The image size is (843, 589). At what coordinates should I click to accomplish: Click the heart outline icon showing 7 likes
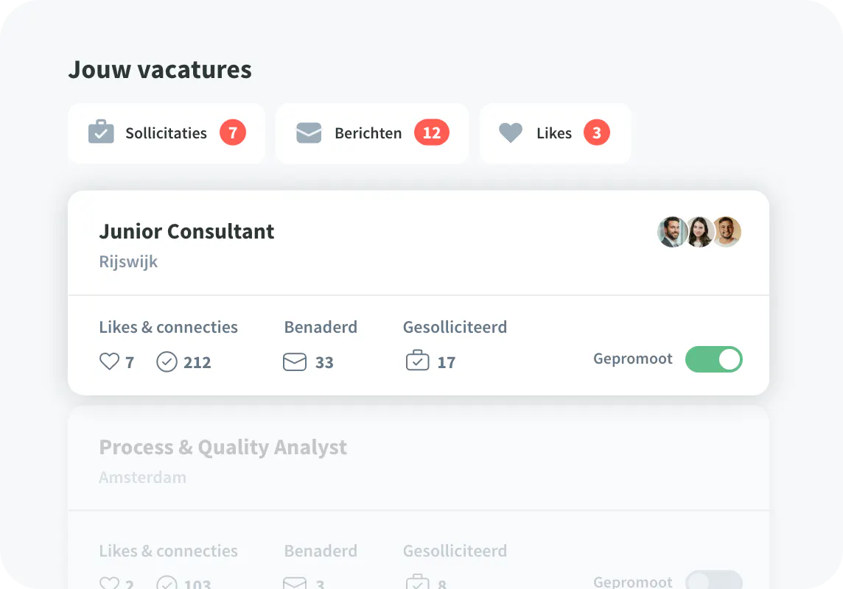[x=109, y=361]
